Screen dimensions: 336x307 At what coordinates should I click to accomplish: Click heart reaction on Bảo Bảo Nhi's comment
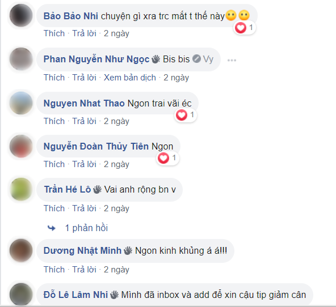tap(241, 28)
